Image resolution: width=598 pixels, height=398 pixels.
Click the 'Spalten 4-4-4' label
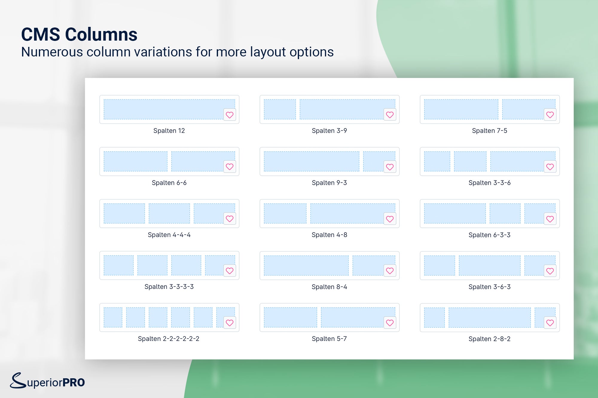169,235
